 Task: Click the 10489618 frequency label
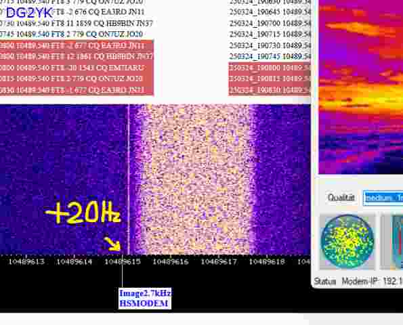coord(267,262)
